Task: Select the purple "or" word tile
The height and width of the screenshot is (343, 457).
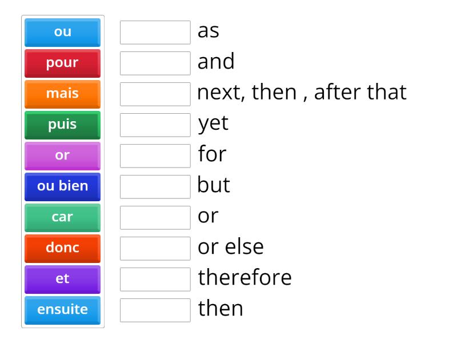Action: click(62, 155)
